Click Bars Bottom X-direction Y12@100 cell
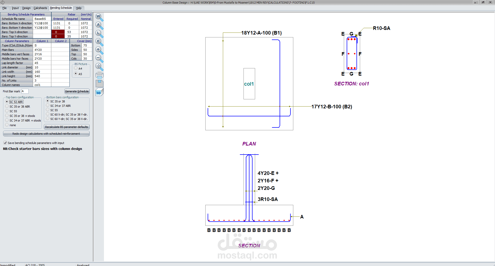Screen dimensions: 495x266 coord(42,23)
